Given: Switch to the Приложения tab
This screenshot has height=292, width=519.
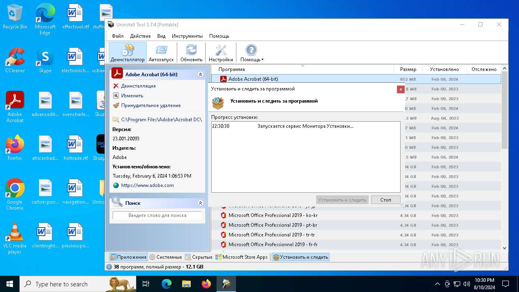Looking at the screenshot, I should (x=128, y=257).
